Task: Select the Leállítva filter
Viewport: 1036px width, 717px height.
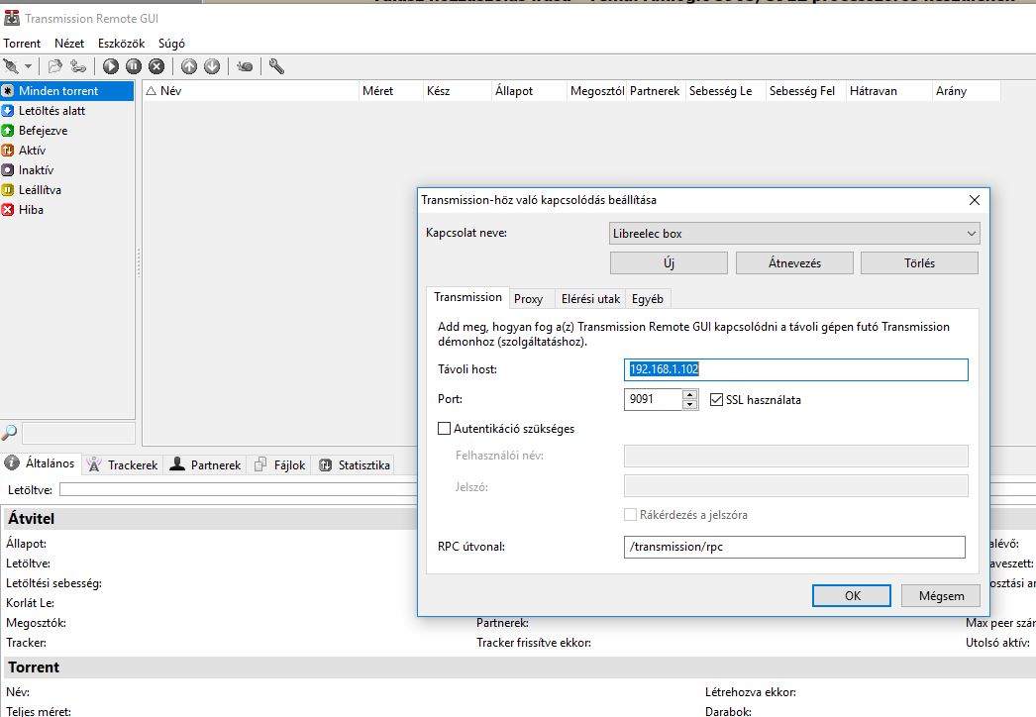Action: click(66, 190)
